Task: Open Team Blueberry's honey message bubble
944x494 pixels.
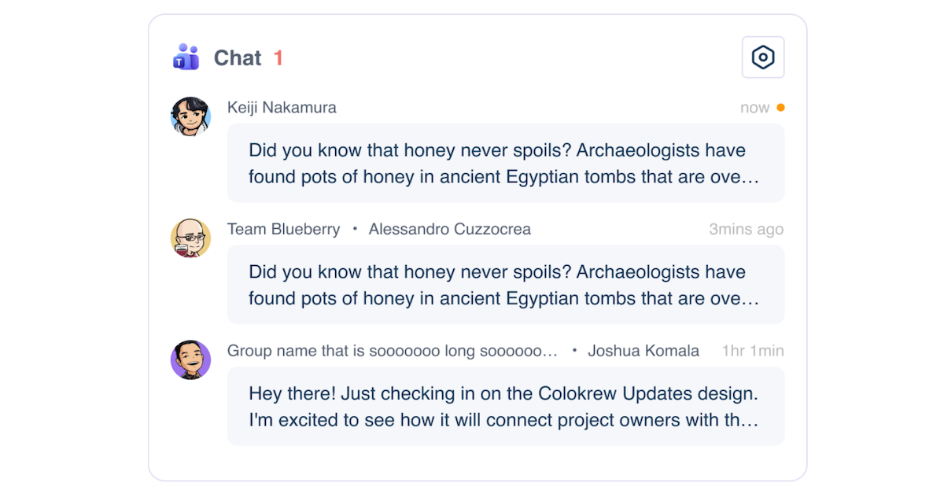Action: 505,285
